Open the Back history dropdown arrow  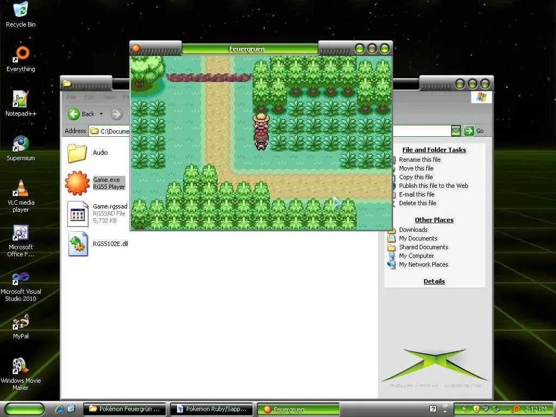coord(101,114)
